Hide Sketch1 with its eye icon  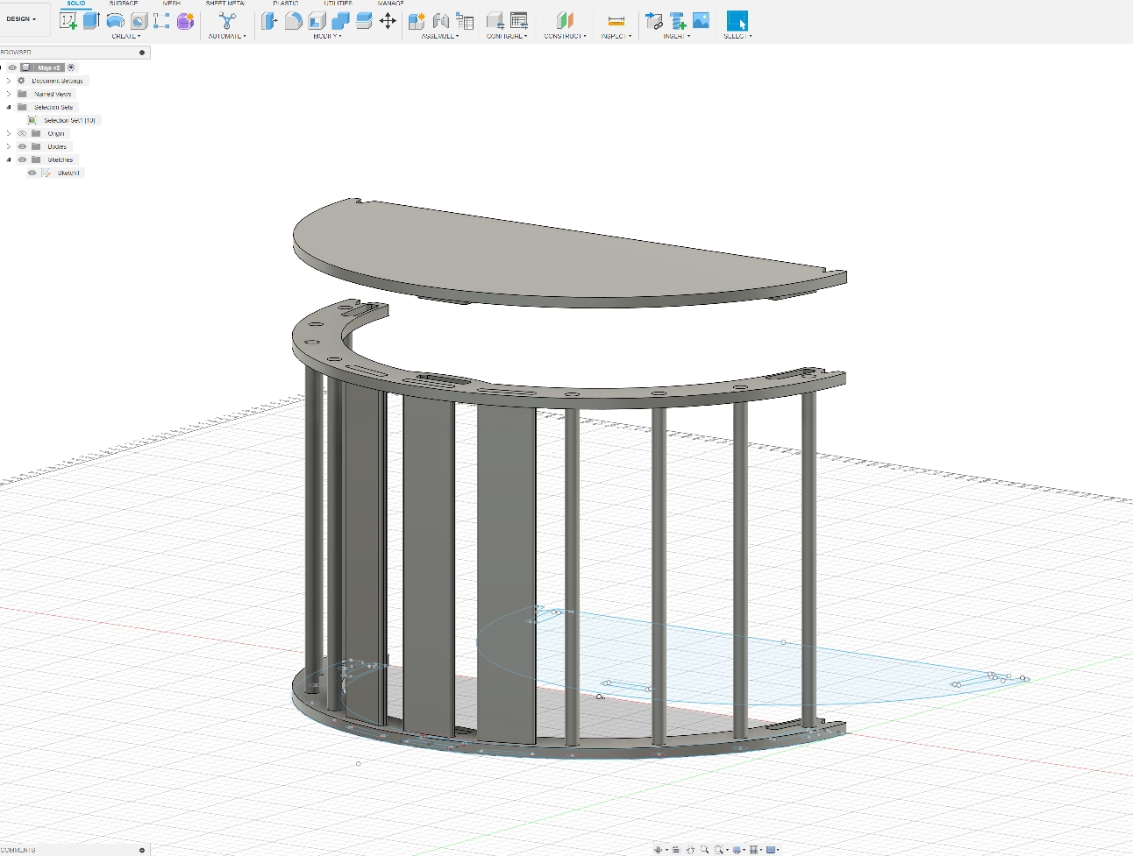coord(32,173)
